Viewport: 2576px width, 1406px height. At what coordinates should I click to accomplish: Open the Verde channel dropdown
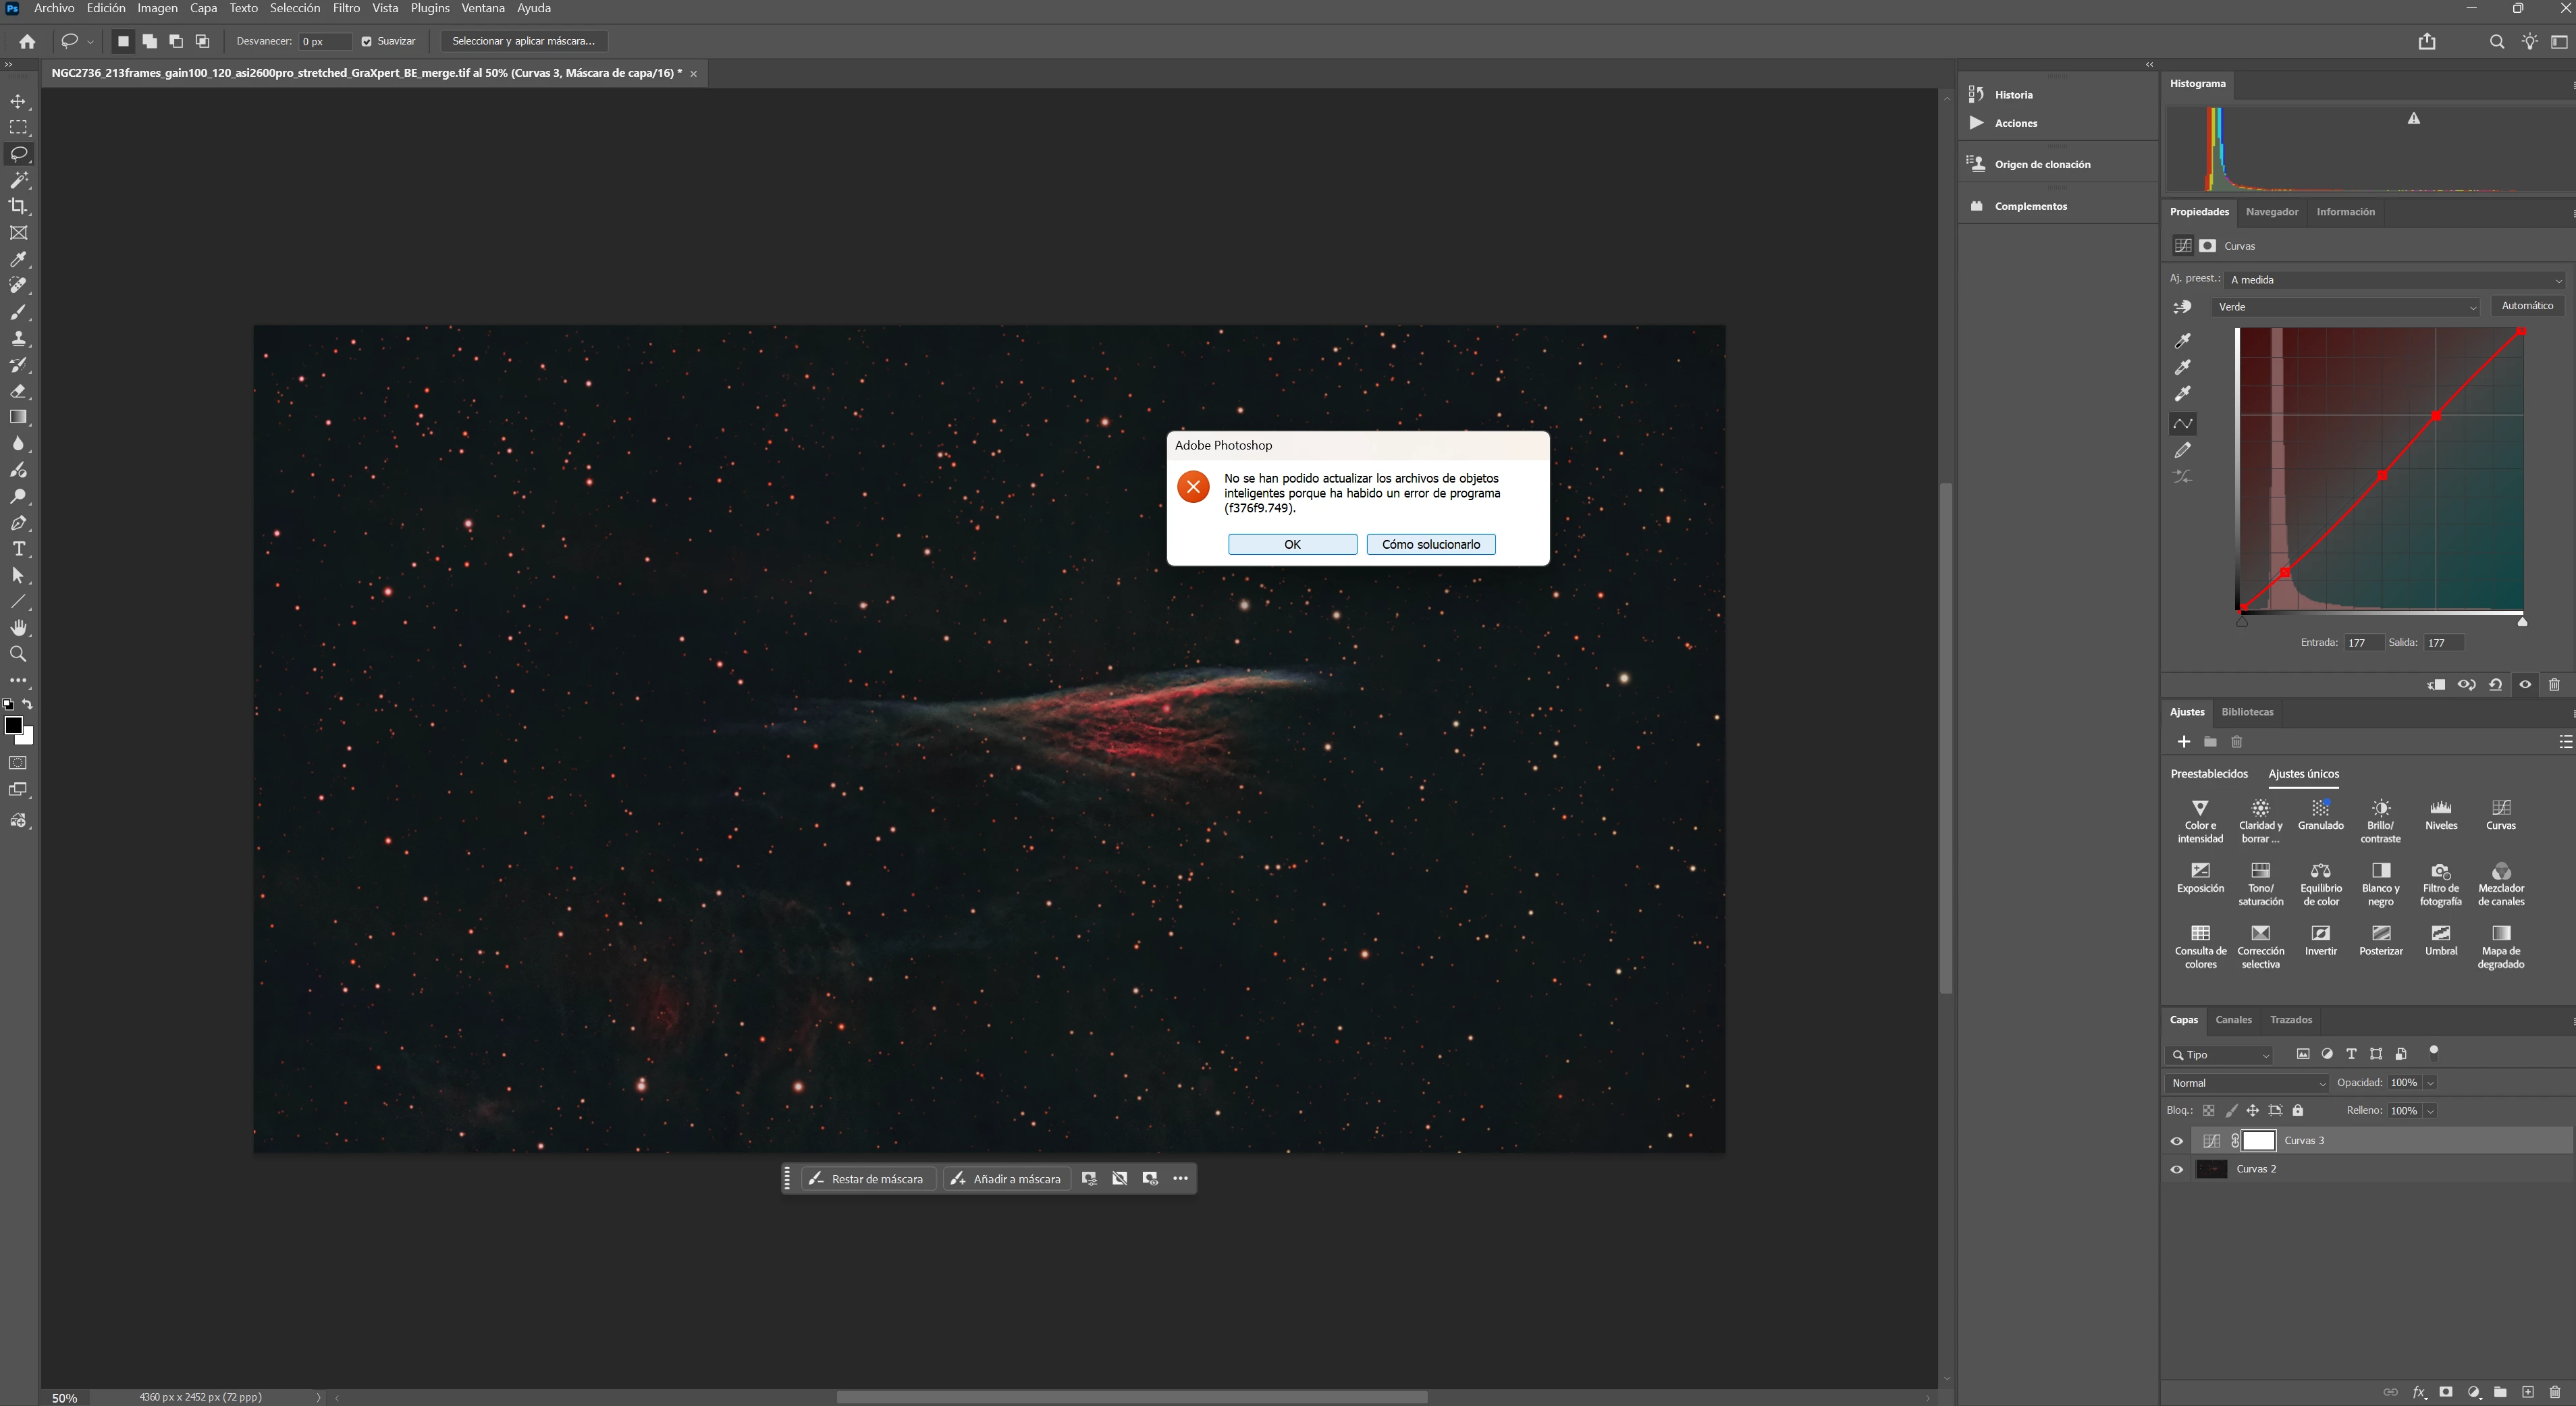[x=2345, y=307]
